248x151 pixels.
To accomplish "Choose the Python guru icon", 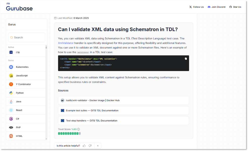I will (11, 93).
